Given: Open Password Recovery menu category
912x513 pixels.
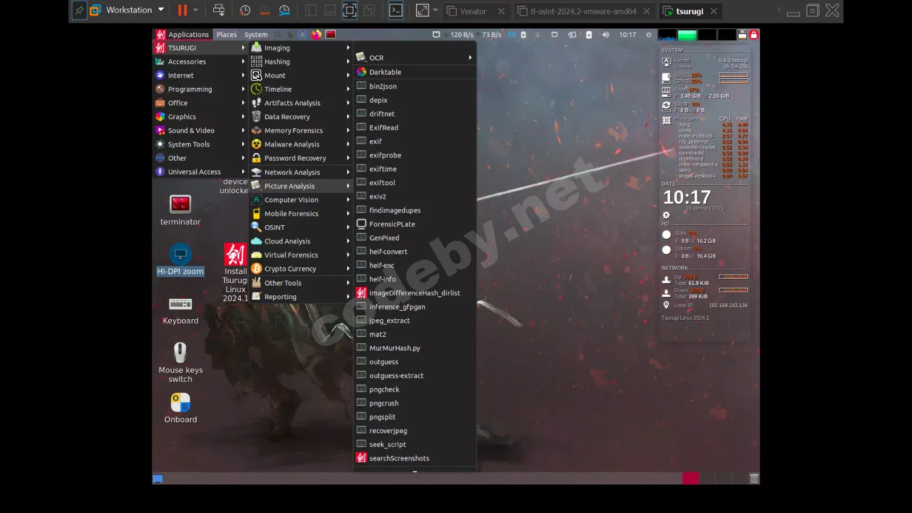Looking at the screenshot, I should click(300, 158).
